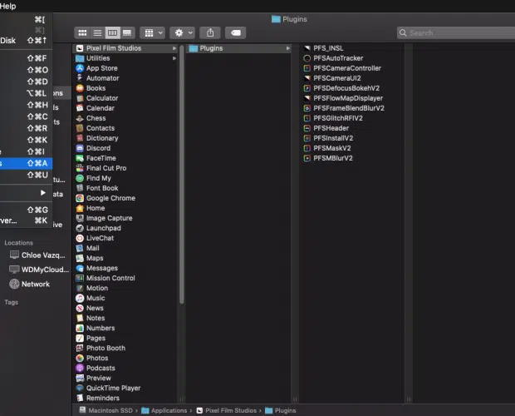
Task: Click the applications column scrollbar
Action: [x=182, y=174]
